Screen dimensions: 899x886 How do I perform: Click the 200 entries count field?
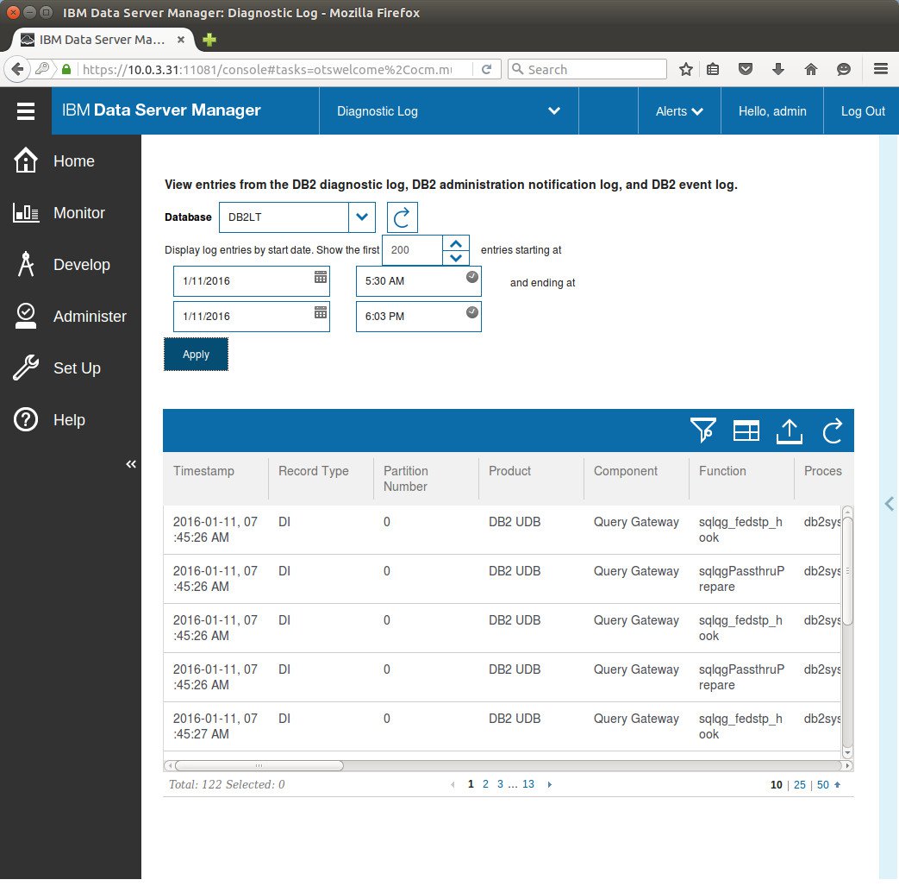(412, 250)
